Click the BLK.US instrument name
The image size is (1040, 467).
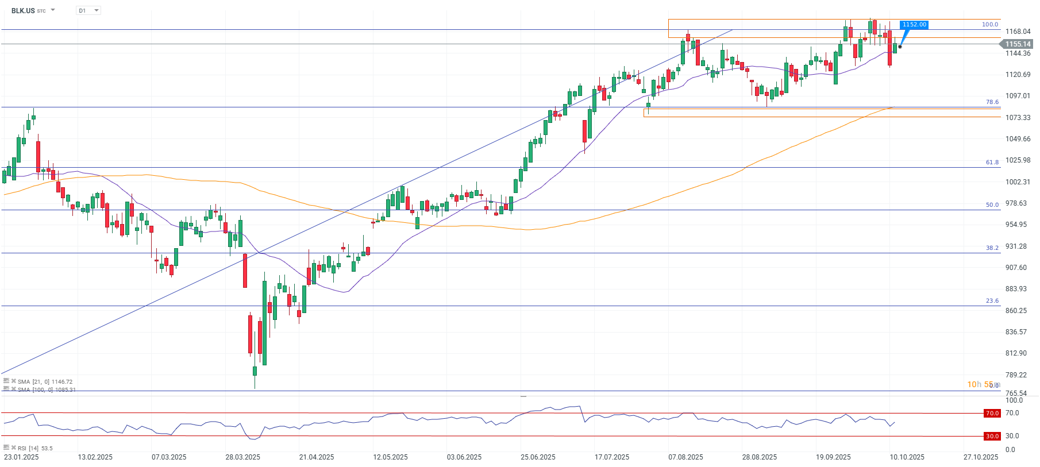click(23, 10)
